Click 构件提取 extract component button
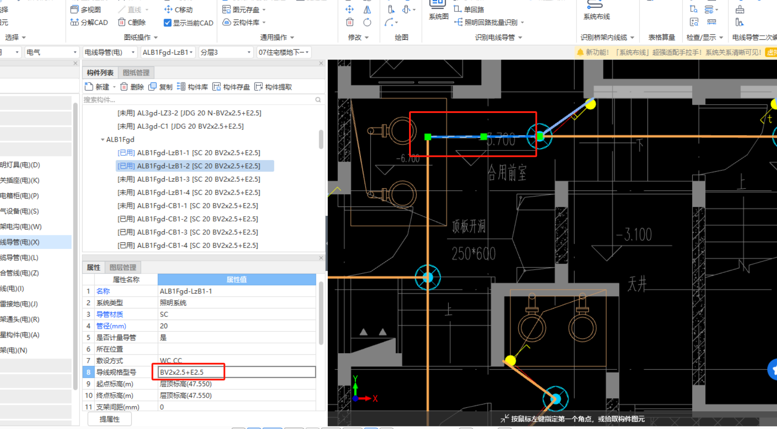Viewport: 777px width, 429px height. [x=273, y=87]
